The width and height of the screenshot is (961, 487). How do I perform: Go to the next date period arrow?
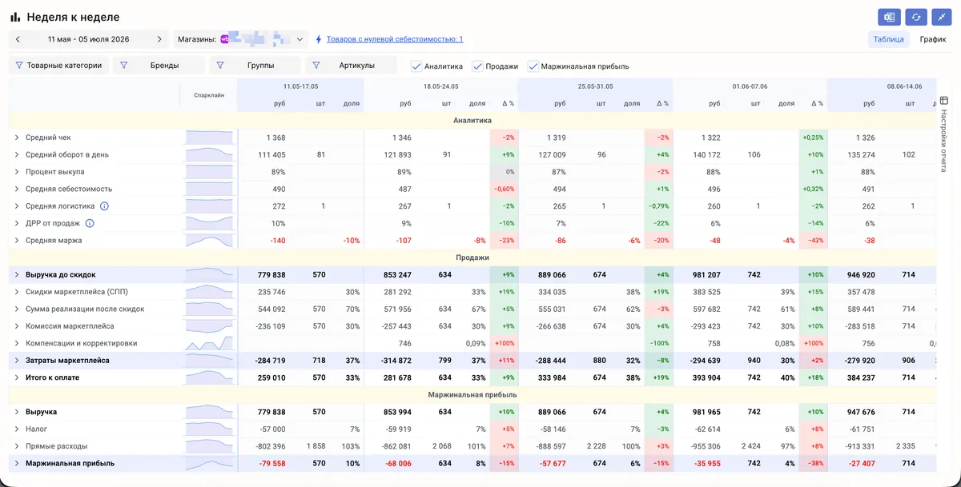click(159, 39)
